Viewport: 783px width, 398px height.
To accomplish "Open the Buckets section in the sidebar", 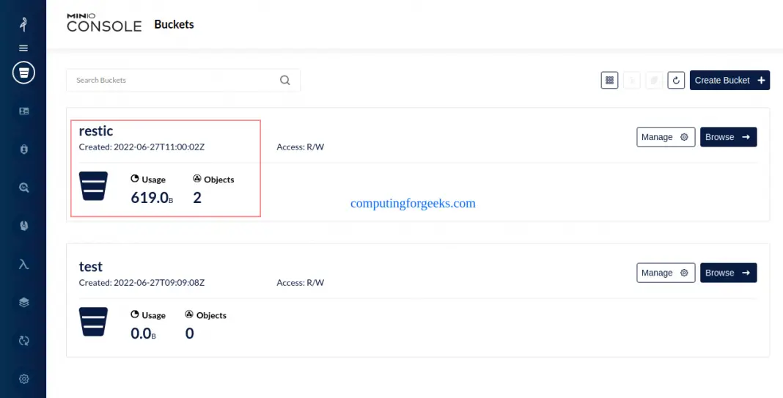I will [23, 72].
